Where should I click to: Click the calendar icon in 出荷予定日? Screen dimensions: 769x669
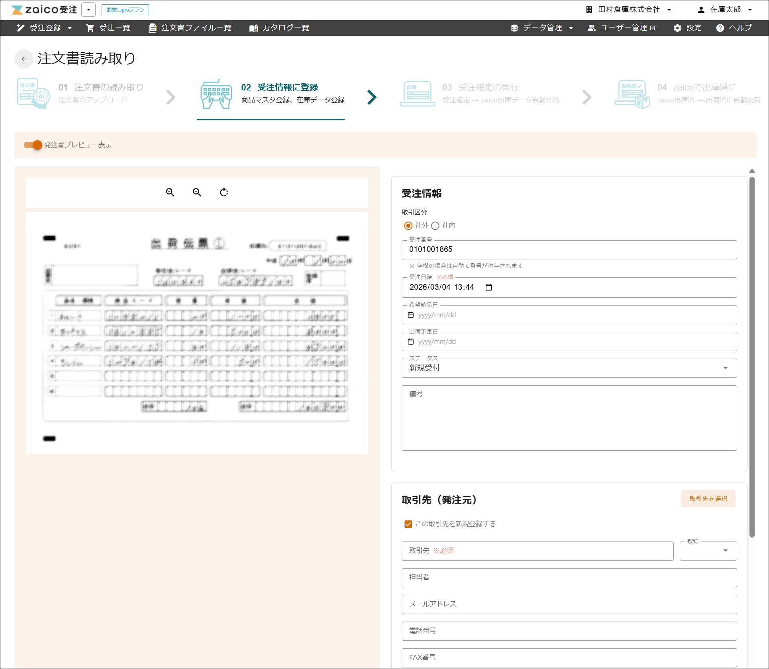(x=411, y=341)
